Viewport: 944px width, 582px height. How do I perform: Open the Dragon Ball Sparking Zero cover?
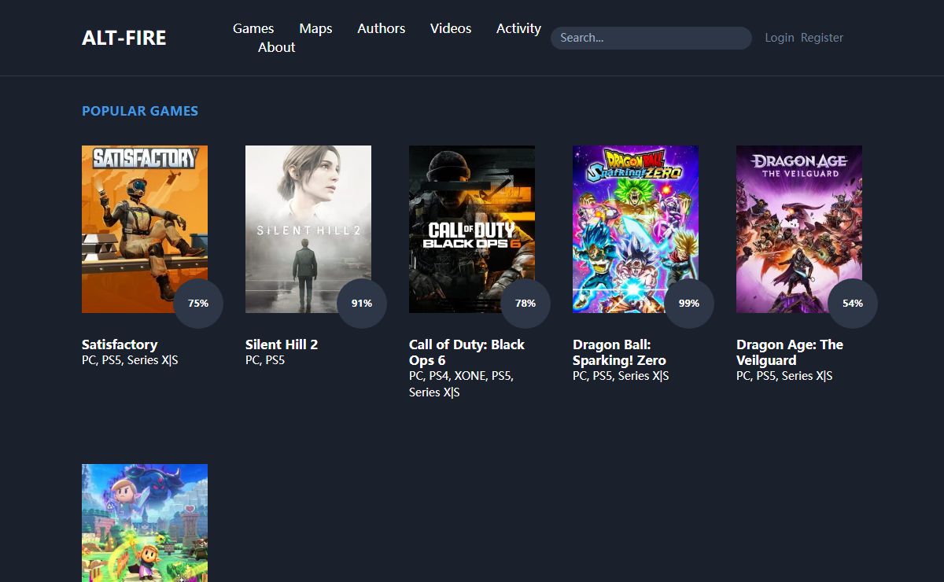point(636,229)
